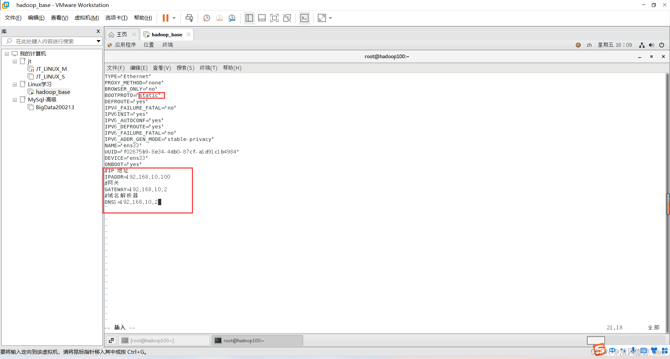Revert the VM to previous snapshot
Viewport: 670px width, 359px height.
coord(219,18)
